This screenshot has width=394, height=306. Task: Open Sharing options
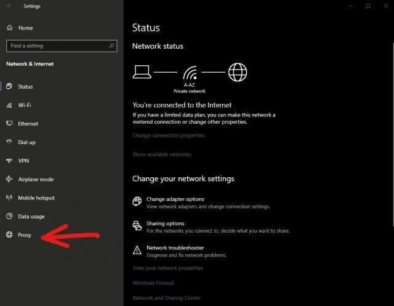pyautogui.click(x=165, y=223)
